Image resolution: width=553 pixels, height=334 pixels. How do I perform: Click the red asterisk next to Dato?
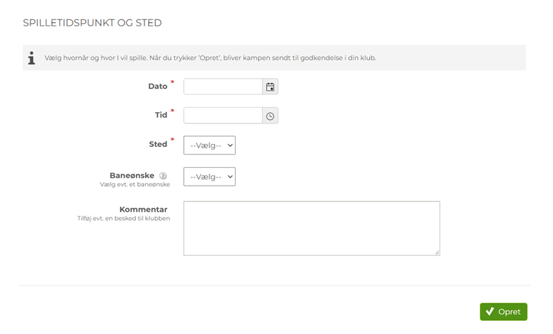pos(172,83)
